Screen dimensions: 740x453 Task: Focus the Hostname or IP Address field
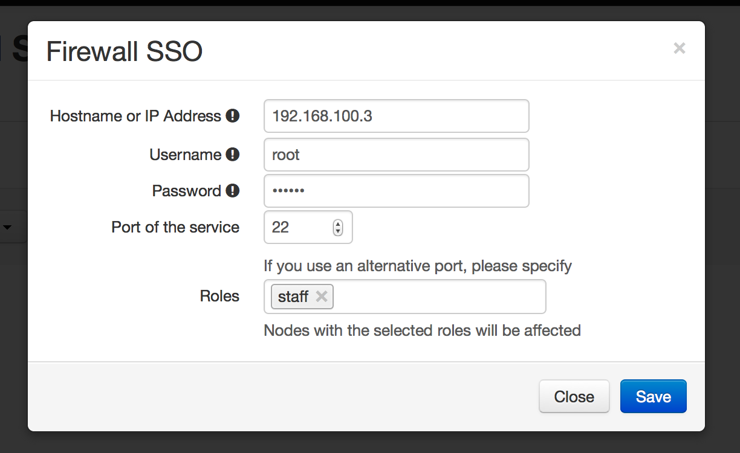(397, 116)
